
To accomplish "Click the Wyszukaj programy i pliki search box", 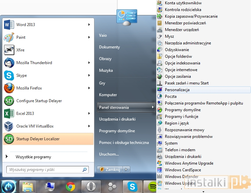I will tap(45, 170).
